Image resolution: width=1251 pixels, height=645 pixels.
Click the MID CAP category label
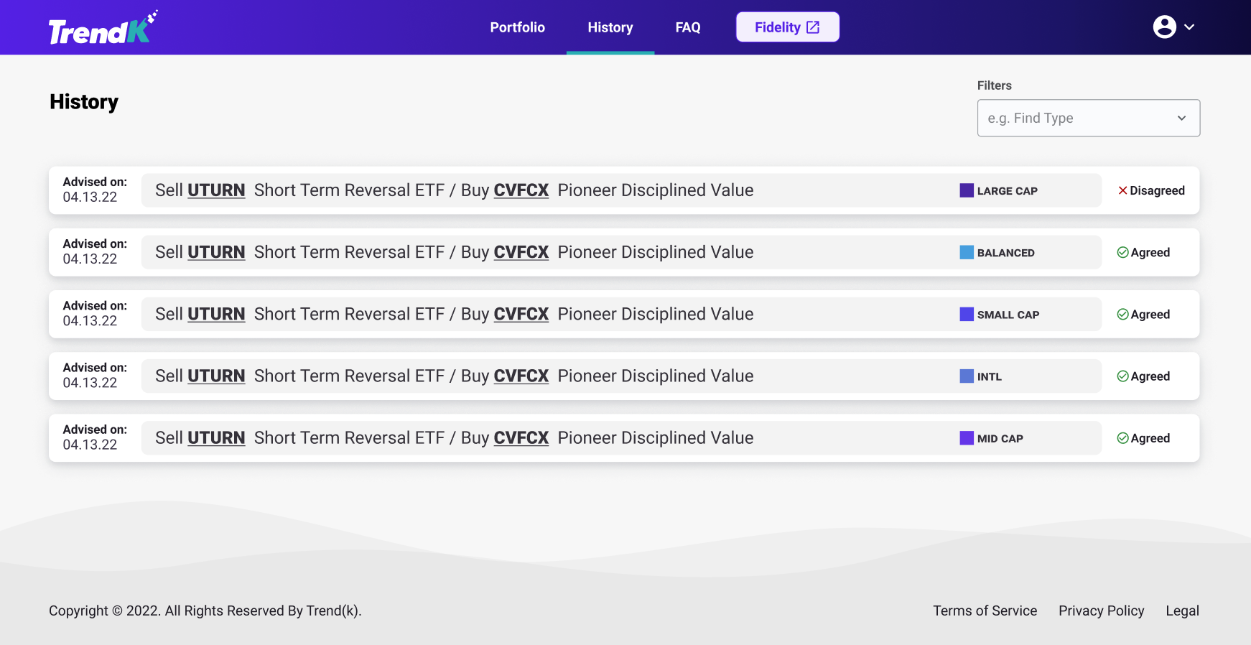point(1000,439)
